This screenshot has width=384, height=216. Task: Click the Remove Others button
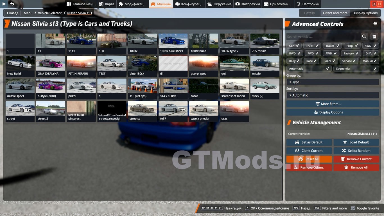[309, 168]
